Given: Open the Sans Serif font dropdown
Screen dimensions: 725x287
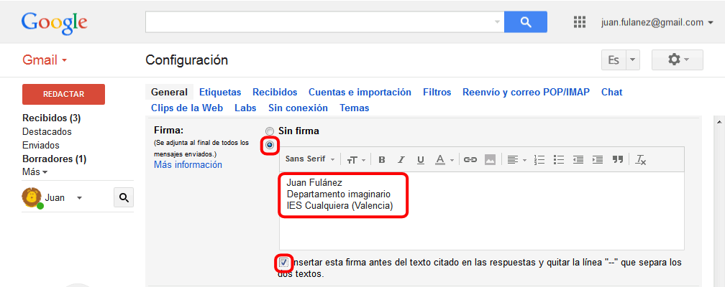Looking at the screenshot, I should pos(311,159).
